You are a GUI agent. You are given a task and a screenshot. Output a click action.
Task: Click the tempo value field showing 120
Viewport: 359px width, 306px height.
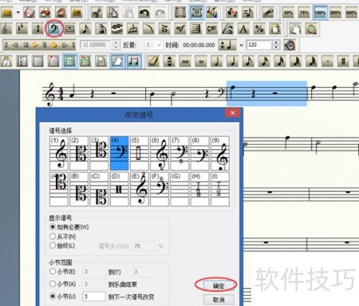click(259, 45)
